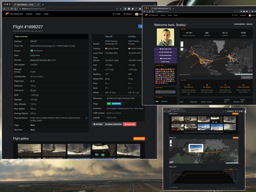Image resolution: width=256 pixels, height=192 pixels.
Task: Click the Bobby profile photo on dashboard
Action: [x=165, y=37]
